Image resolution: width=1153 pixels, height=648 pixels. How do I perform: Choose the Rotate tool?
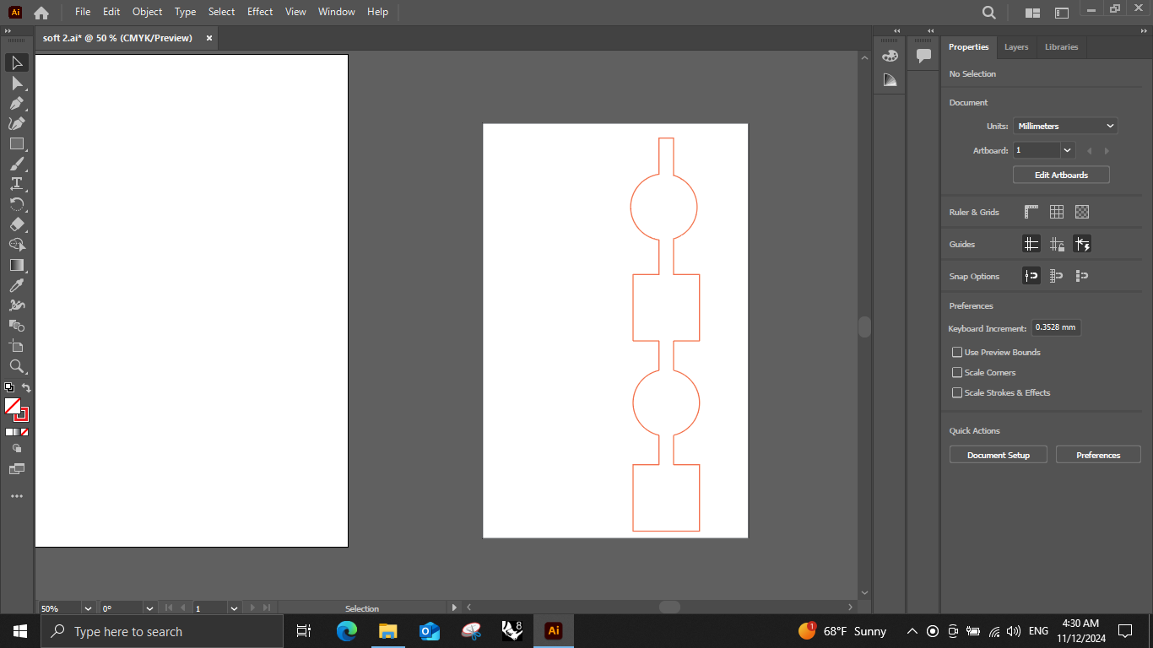17,204
